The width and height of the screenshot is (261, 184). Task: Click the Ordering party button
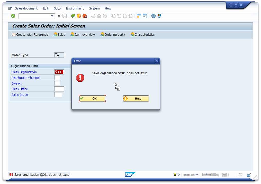click(x=113, y=34)
